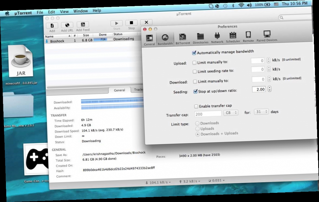Open the GB unit dropdown for transfer cap

[x=231, y=113]
